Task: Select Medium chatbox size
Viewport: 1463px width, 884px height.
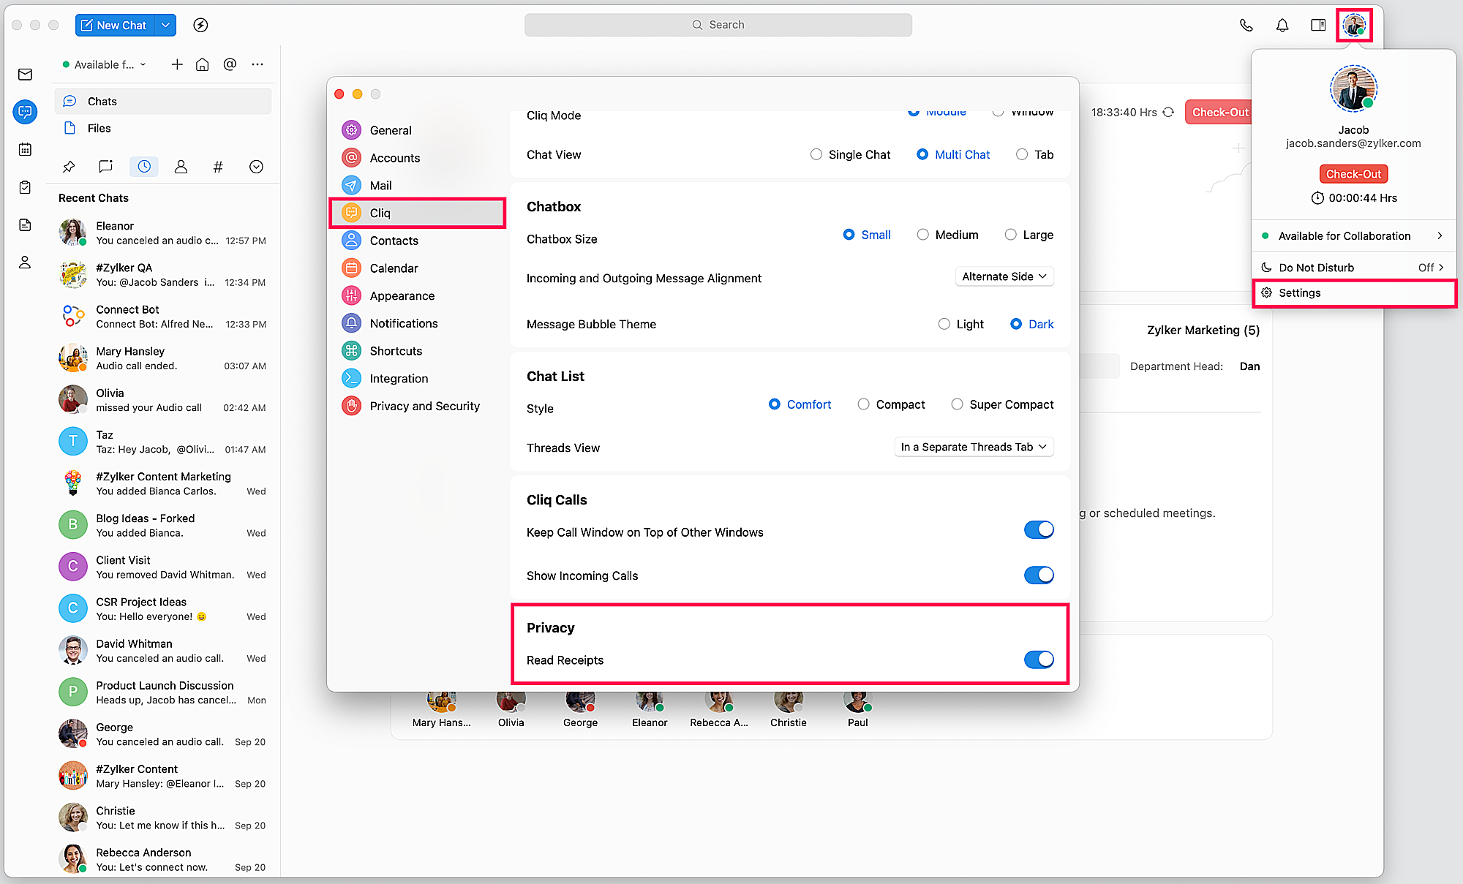Action: [923, 235]
